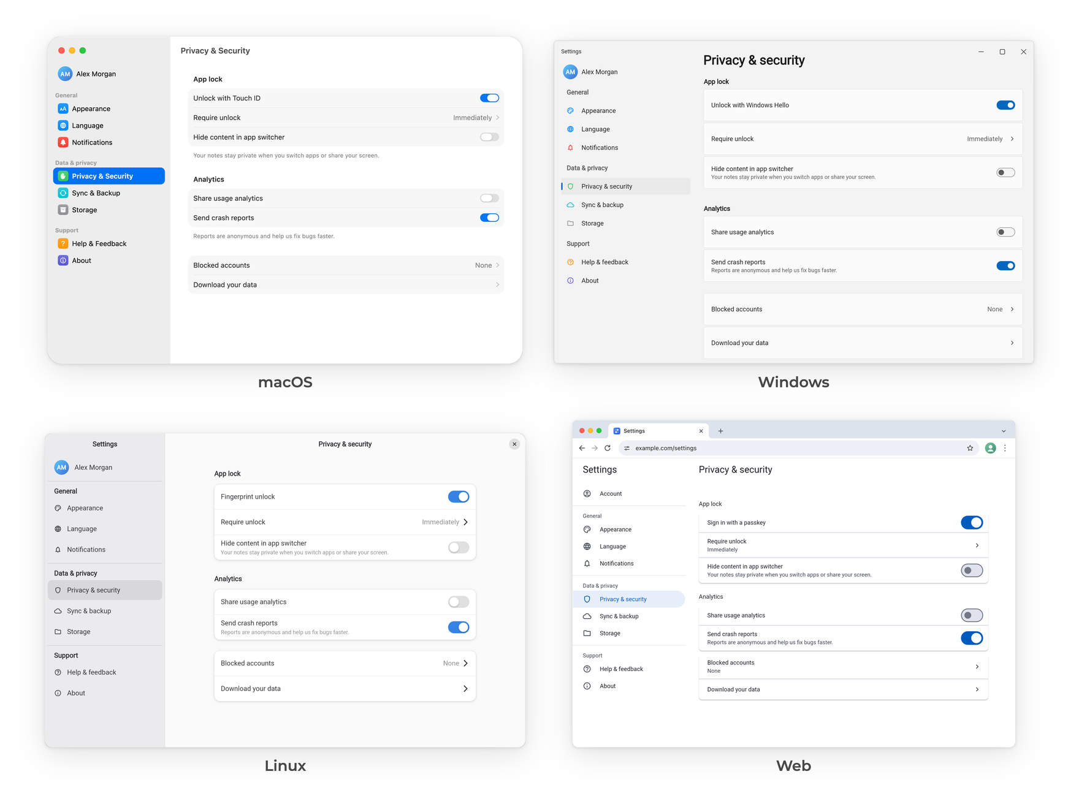
Task: Click Language globe icon in macOS sidebar
Action: pyautogui.click(x=63, y=126)
